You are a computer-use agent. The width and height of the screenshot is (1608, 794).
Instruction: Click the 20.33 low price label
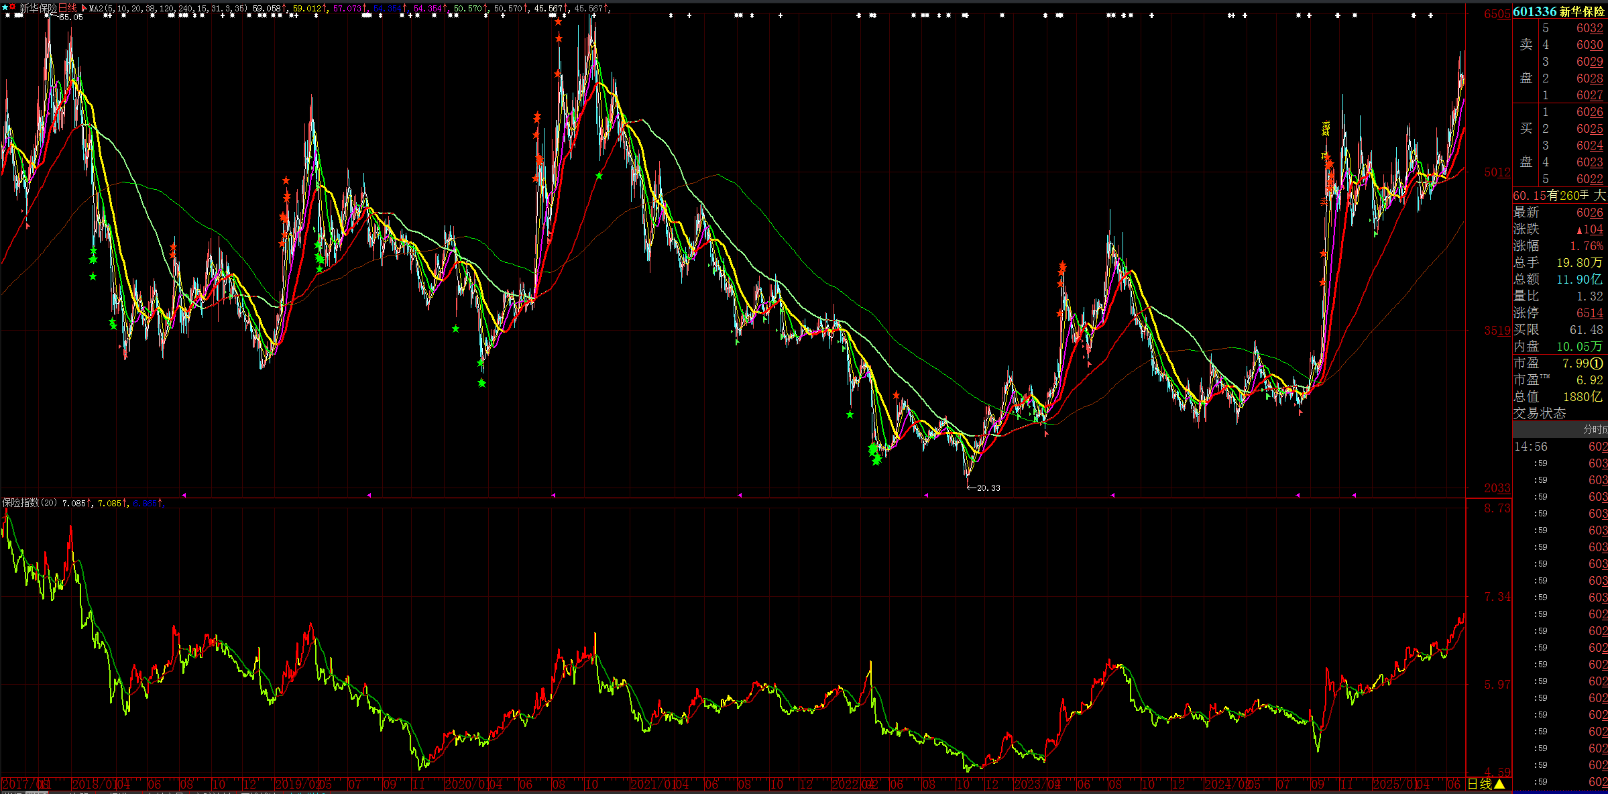click(988, 488)
